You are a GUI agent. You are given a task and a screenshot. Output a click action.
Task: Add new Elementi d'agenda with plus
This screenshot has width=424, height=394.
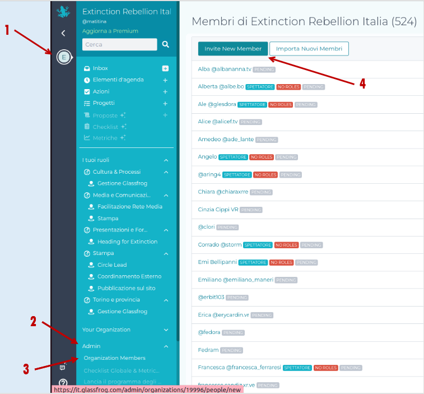tap(165, 80)
